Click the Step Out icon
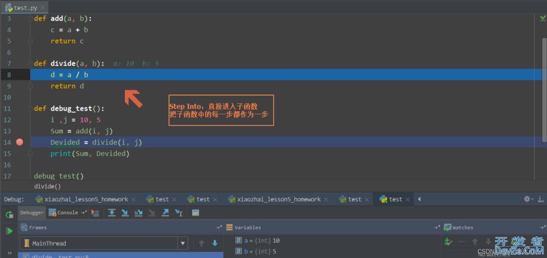Image resolution: width=547 pixels, height=258 pixels. 165,213
